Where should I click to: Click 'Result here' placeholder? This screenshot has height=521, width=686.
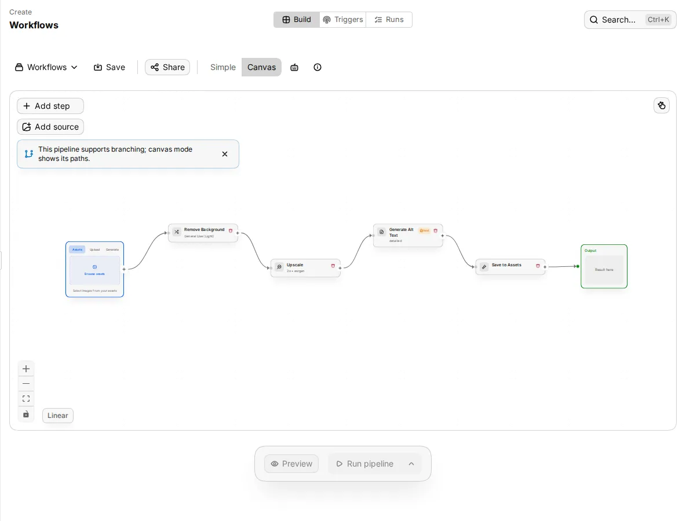[x=604, y=270]
